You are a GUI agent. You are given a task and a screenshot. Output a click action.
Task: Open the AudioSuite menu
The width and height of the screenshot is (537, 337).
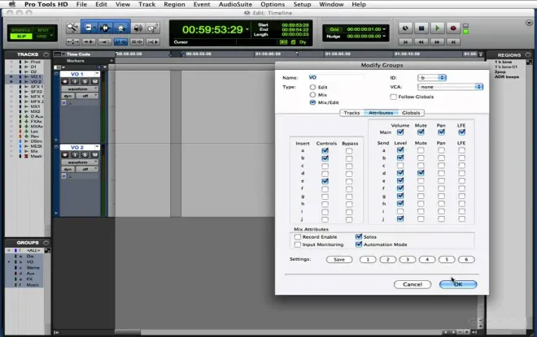pyautogui.click(x=235, y=4)
